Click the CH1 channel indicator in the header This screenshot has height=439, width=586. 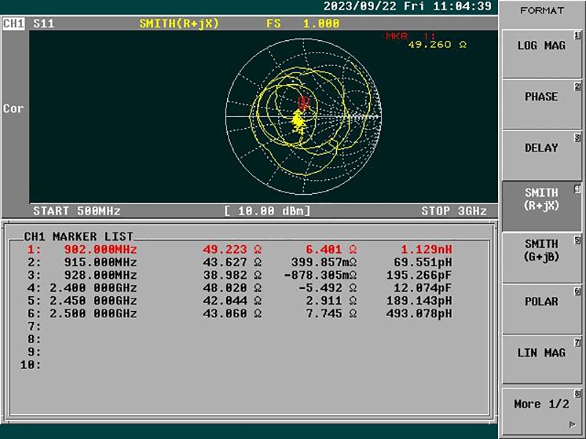[13, 24]
